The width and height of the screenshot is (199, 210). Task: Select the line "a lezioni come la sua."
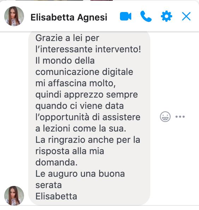pos(81,129)
